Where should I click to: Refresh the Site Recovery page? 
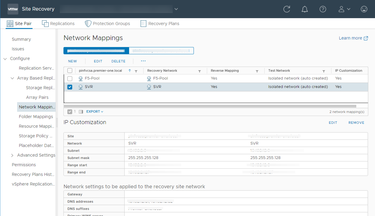tap(287, 9)
